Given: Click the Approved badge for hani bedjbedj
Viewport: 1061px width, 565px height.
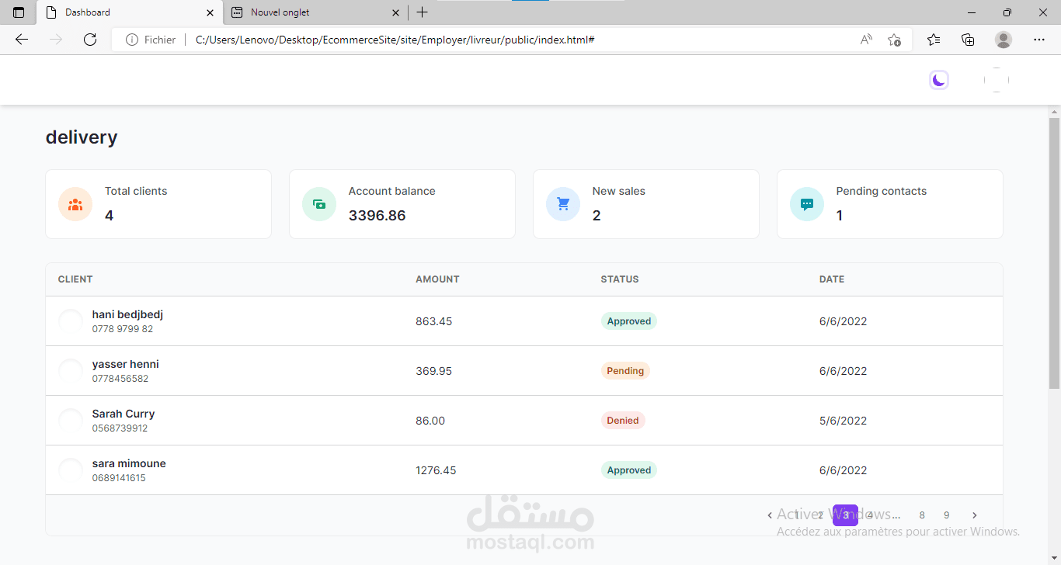Looking at the screenshot, I should click(629, 321).
